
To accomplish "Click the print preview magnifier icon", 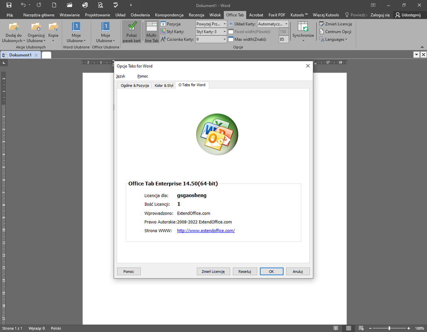I will pyautogui.click(x=100, y=5).
